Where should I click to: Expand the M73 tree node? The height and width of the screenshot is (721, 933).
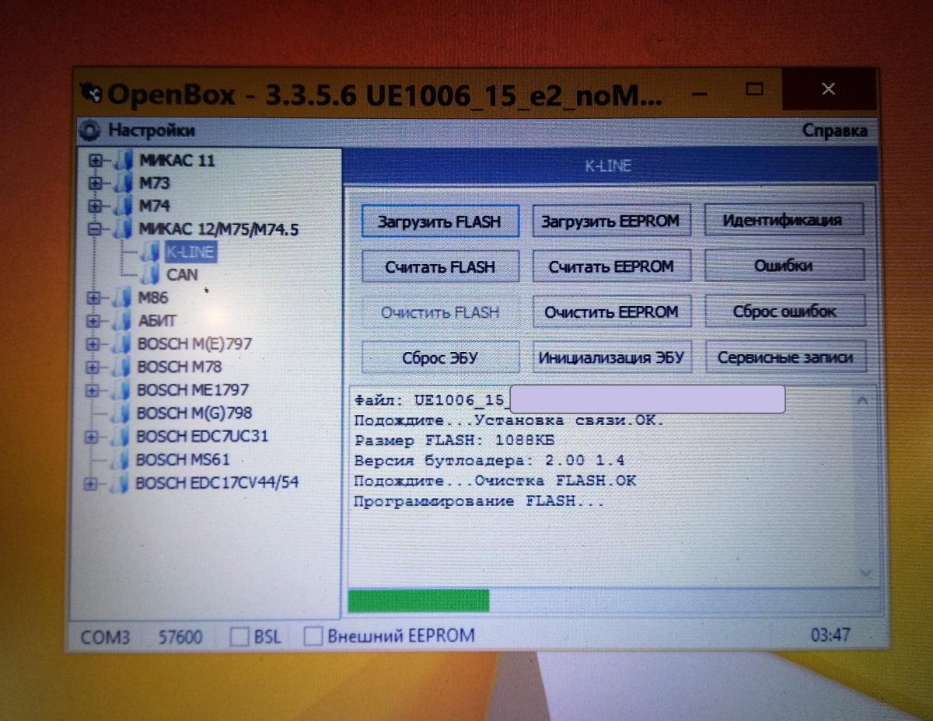click(x=96, y=184)
